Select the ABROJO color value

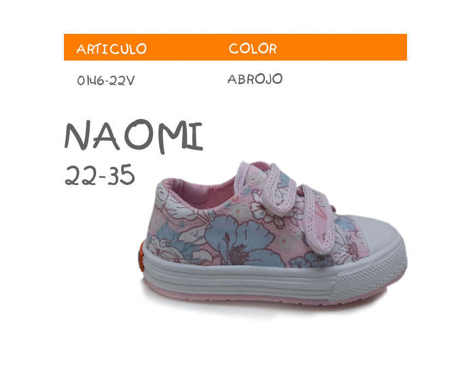tap(255, 79)
